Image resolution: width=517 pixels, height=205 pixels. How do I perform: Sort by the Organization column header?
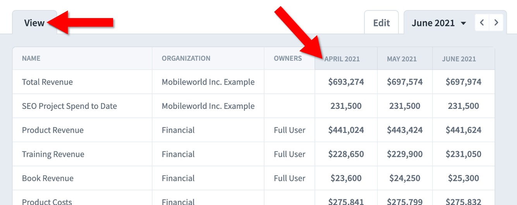186,58
